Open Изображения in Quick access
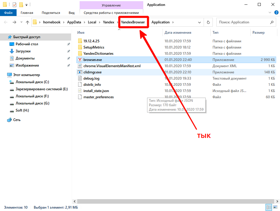Screen dimensions: 280x211 pyautogui.click(x=27, y=65)
